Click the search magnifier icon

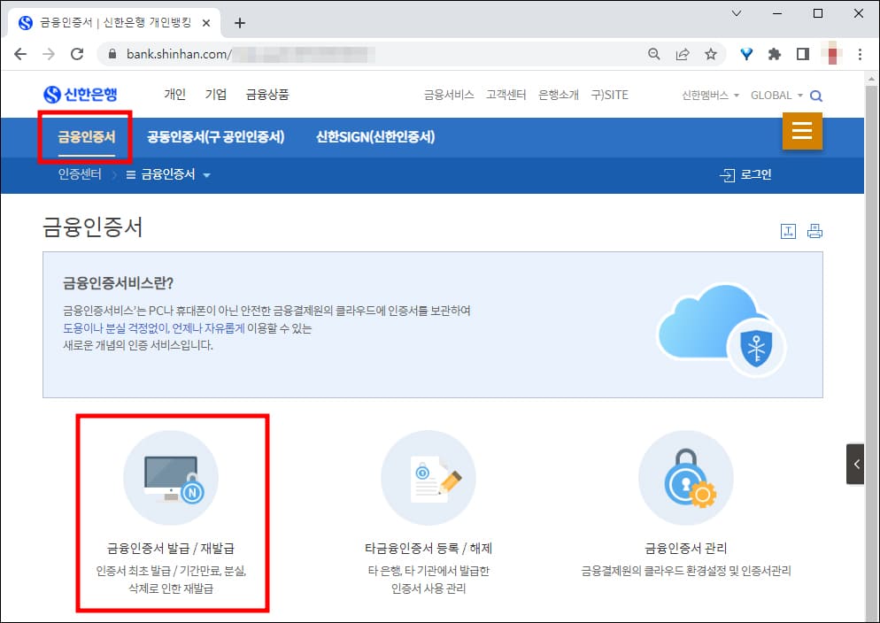(815, 95)
